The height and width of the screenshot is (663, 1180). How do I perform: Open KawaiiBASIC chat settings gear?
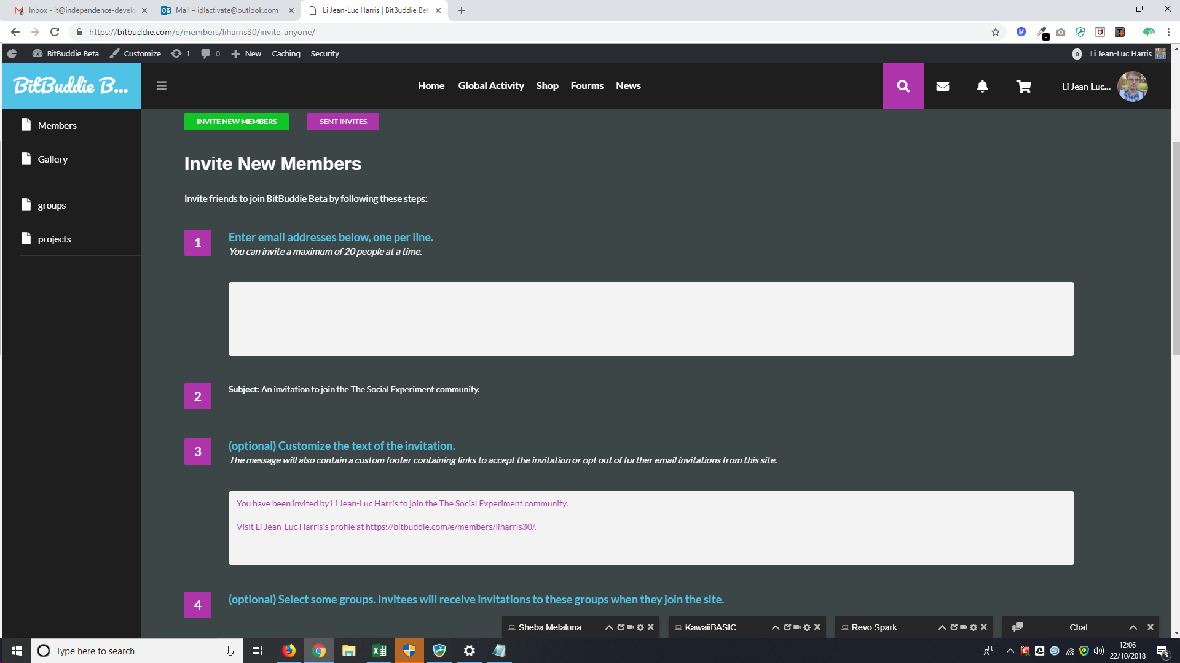point(807,627)
